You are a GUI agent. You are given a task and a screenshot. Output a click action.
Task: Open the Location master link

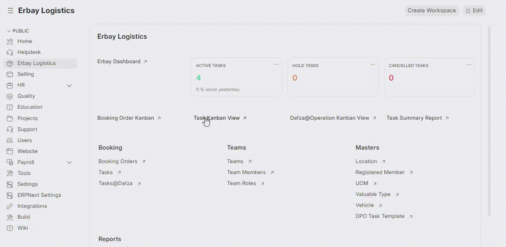(366, 161)
